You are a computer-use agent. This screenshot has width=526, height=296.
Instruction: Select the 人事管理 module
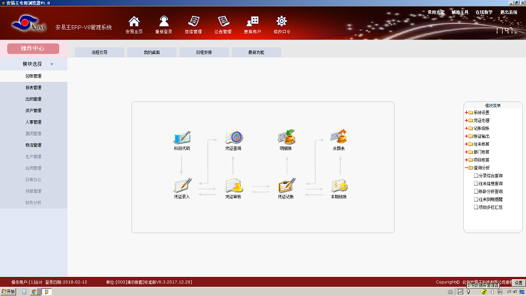(33, 122)
